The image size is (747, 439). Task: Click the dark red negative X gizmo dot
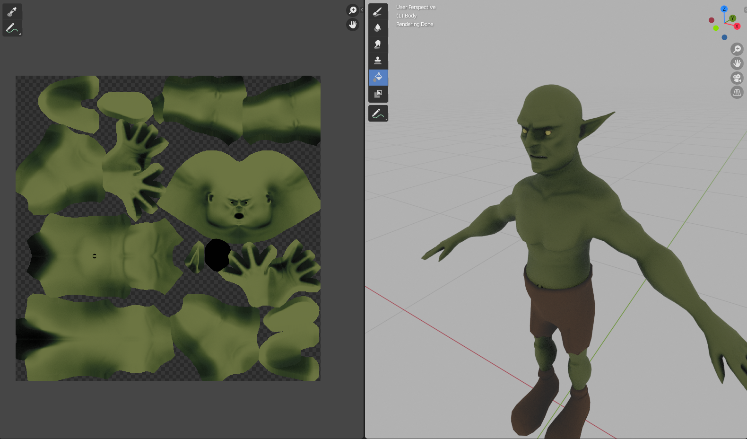coord(712,20)
